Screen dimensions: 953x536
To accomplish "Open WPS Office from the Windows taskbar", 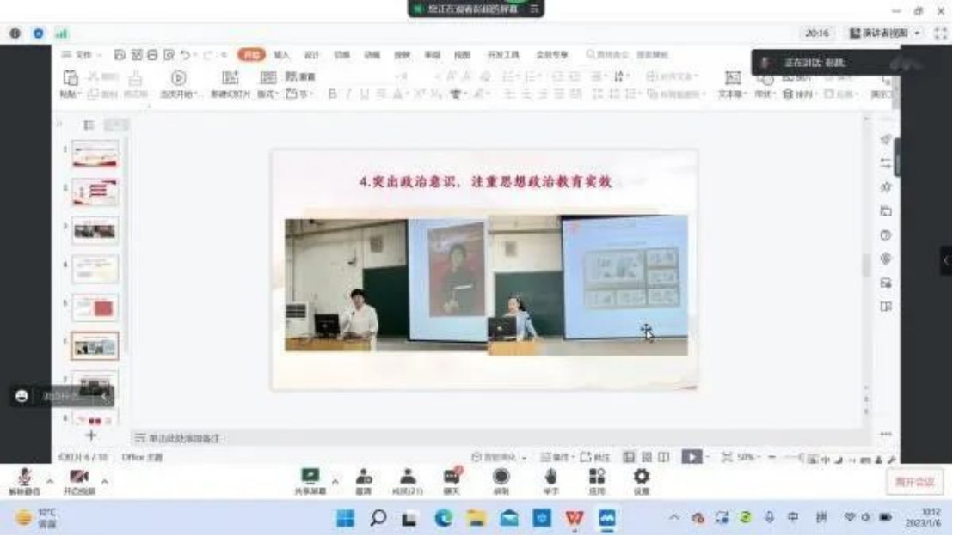I will pyautogui.click(x=574, y=518).
